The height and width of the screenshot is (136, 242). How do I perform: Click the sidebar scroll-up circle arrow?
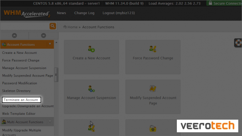(15, 36)
